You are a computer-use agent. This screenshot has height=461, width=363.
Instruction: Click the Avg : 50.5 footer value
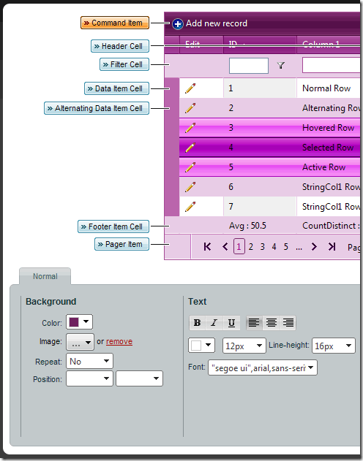point(247,226)
